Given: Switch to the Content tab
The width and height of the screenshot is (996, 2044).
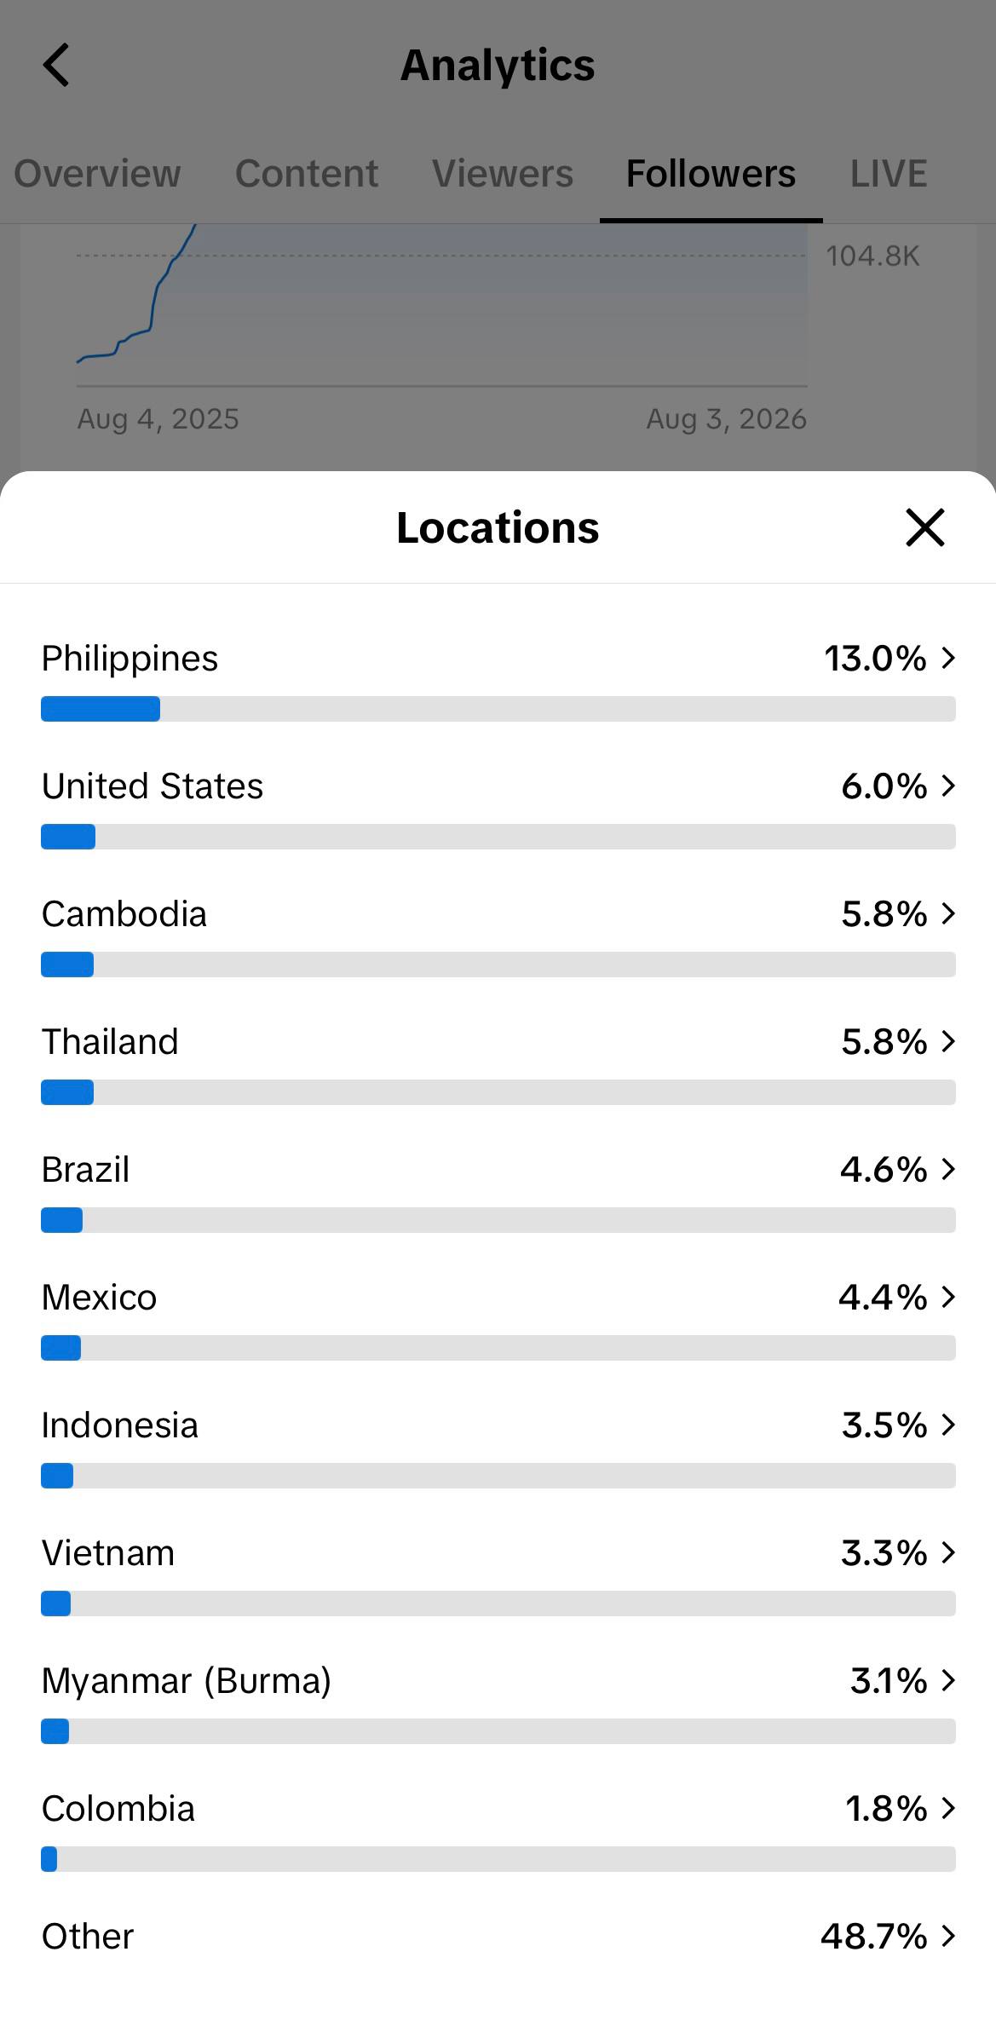Looking at the screenshot, I should tap(307, 174).
